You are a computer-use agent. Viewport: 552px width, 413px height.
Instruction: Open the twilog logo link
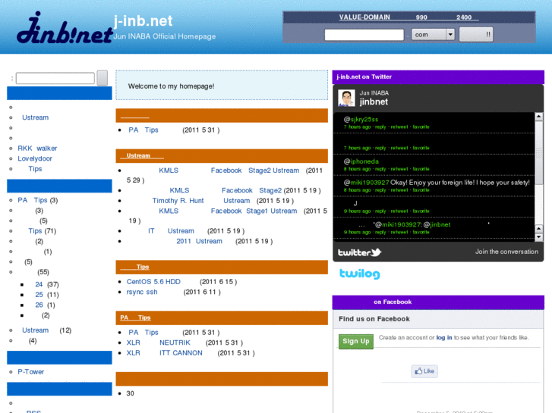(359, 274)
